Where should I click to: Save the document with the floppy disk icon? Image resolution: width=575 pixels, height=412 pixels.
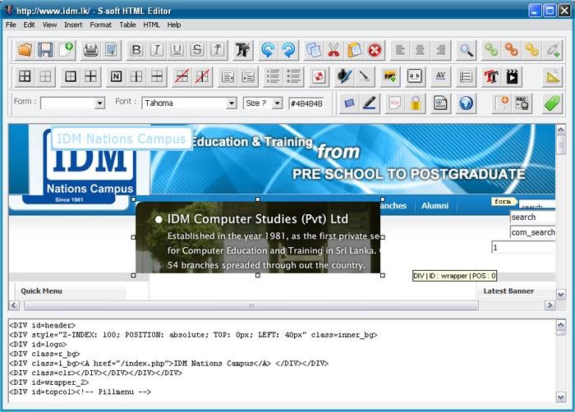pyautogui.click(x=45, y=50)
